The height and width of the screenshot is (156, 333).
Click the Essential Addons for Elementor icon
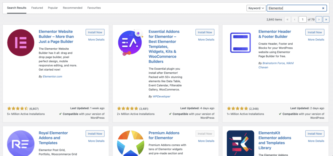(x=130, y=42)
